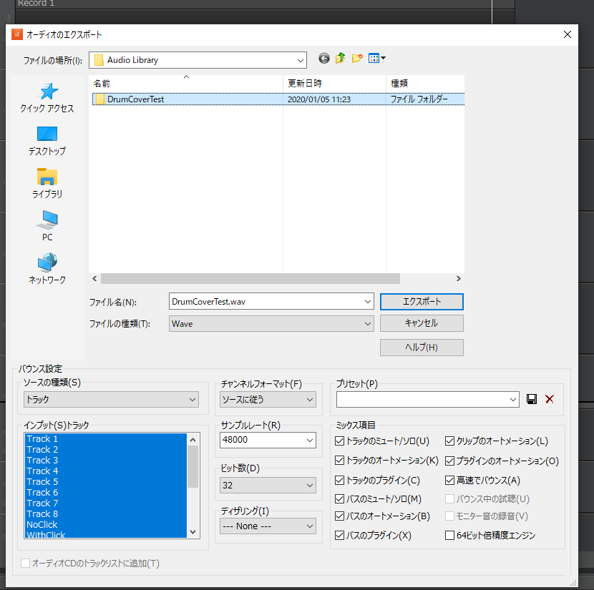This screenshot has width=594, height=590.
Task: Toggle クリップのオートメーション(L) checkbox
Action: click(449, 441)
